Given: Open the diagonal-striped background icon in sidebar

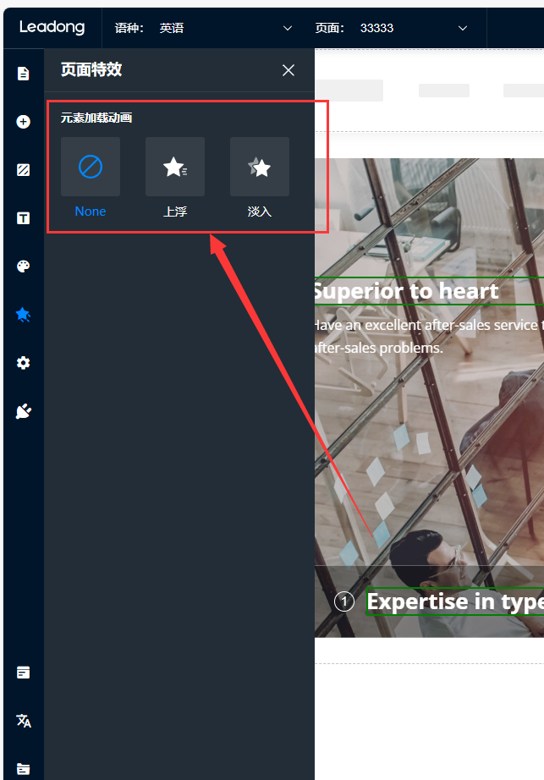Looking at the screenshot, I should (23, 170).
